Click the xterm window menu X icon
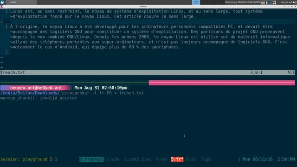297x167 pixels. click(x=2, y=6)
